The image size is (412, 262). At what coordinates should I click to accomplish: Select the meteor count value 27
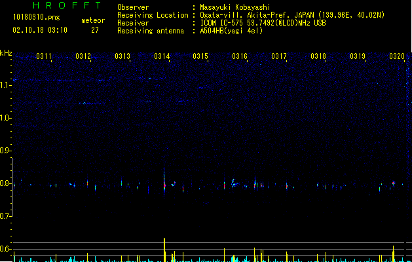click(95, 30)
